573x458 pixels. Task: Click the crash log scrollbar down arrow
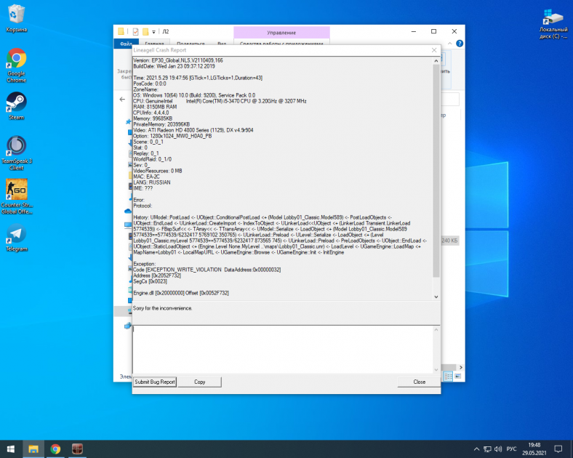coord(436,297)
